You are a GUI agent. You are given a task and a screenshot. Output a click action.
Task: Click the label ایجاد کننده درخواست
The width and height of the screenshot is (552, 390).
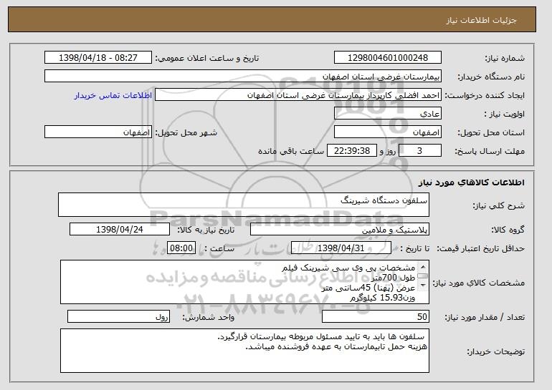pyautogui.click(x=485, y=95)
